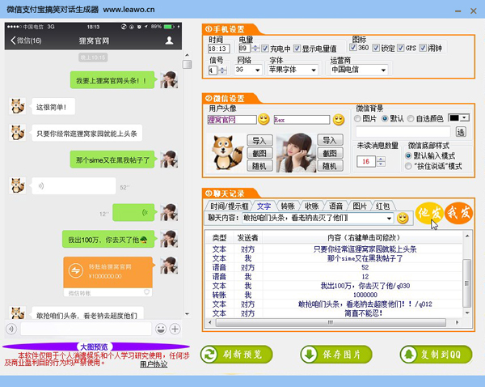
Task: Switch to the 图片 tab
Action: click(360, 206)
